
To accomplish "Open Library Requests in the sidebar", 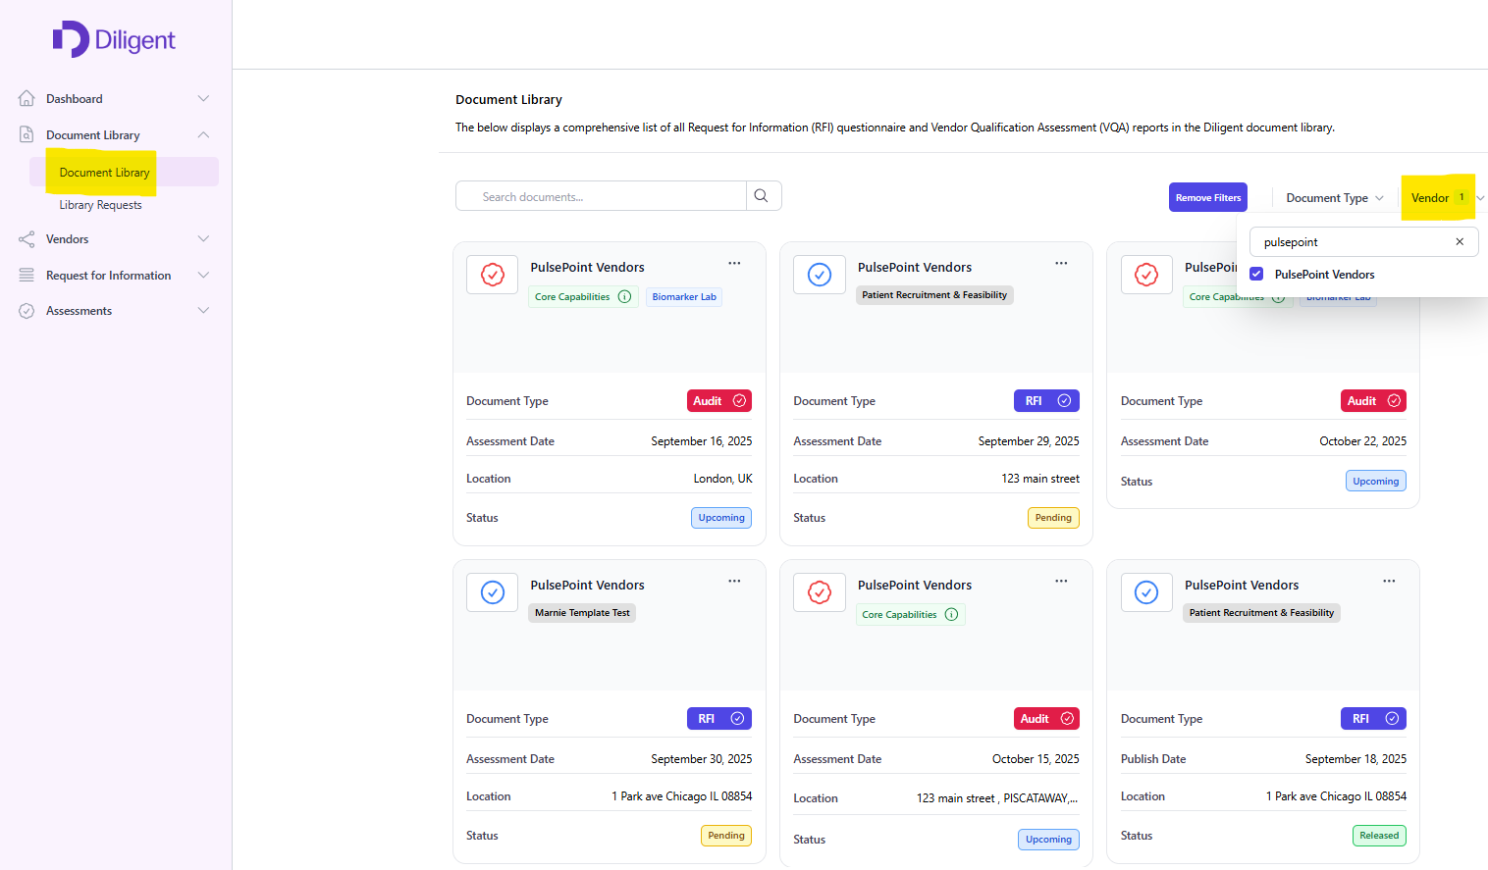I will click(100, 205).
